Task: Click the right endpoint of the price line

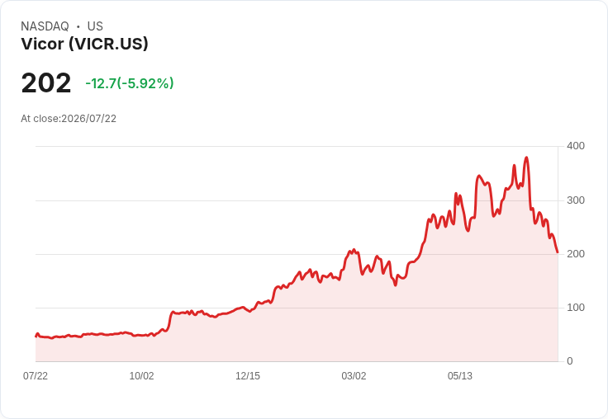Action: click(558, 252)
